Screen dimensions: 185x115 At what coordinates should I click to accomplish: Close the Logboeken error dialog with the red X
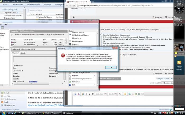point(115,48)
